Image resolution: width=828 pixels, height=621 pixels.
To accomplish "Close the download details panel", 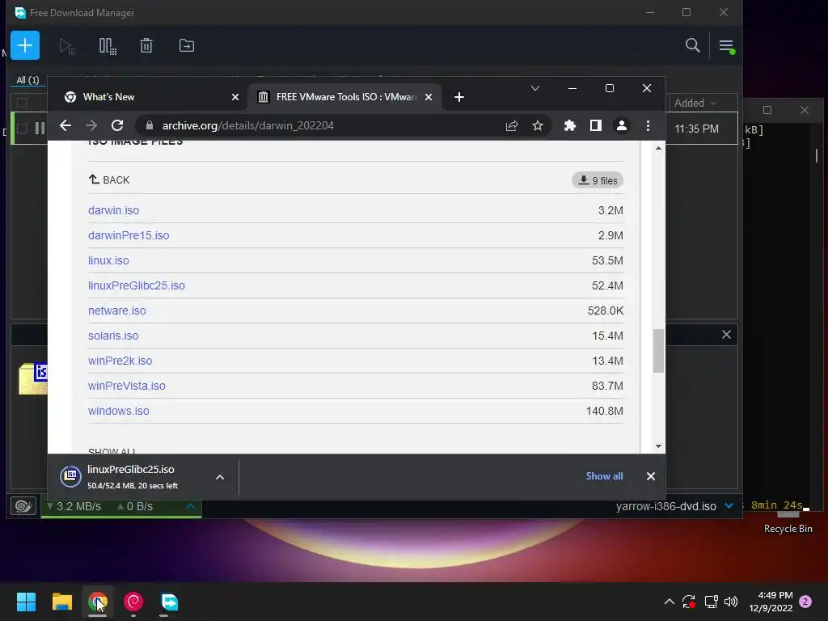I will [726, 334].
